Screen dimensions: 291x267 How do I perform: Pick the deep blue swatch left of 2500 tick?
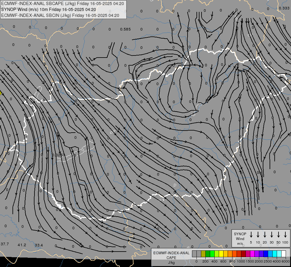point(266,254)
